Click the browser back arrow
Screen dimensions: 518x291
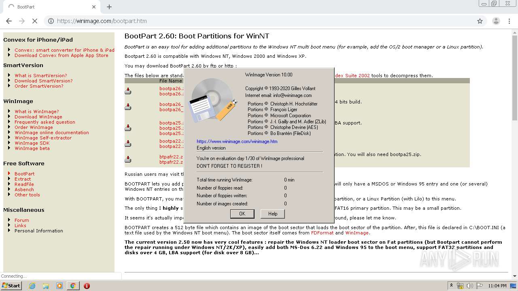(x=9, y=21)
